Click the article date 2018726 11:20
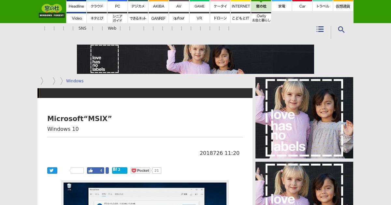391x205 pixels. click(x=220, y=153)
